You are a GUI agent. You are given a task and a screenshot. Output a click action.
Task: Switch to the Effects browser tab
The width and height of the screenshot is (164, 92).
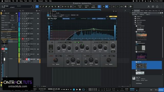click(x=142, y=11)
